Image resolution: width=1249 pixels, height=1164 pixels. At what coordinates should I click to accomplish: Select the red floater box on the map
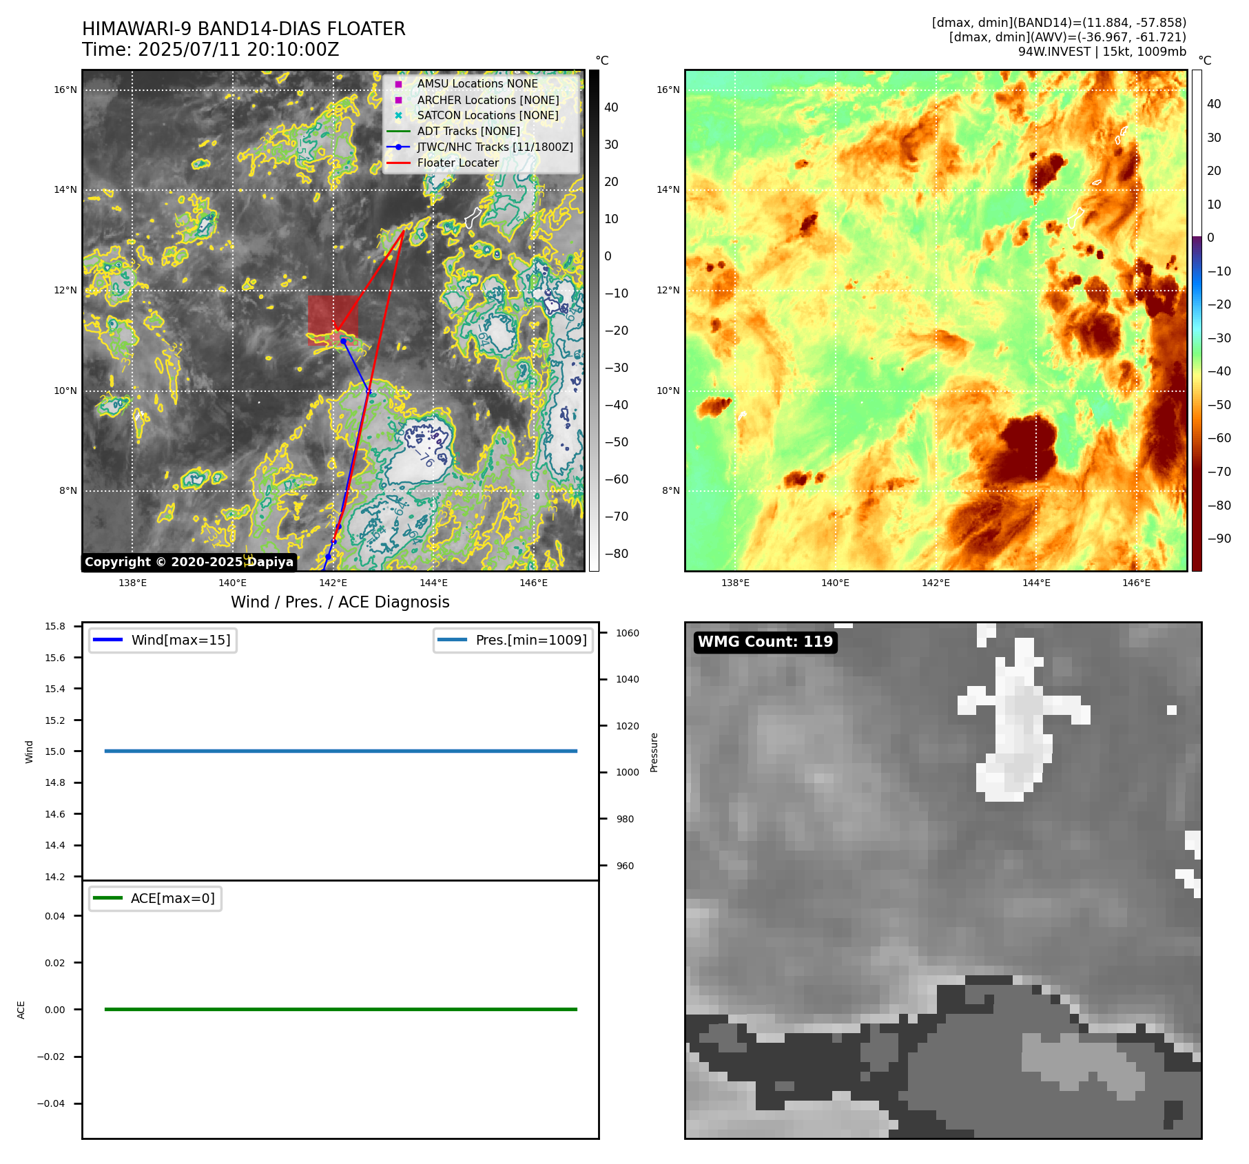click(x=333, y=320)
